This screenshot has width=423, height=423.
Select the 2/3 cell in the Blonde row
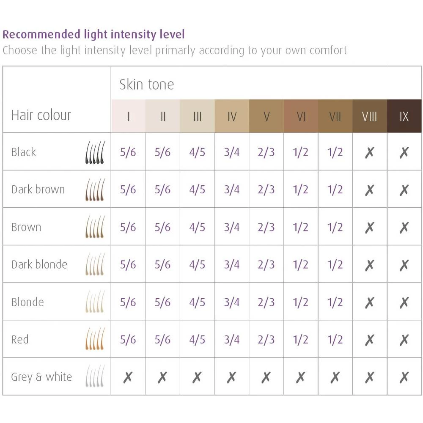[266, 302]
